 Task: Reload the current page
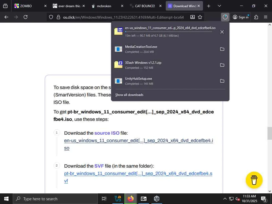[25, 17]
